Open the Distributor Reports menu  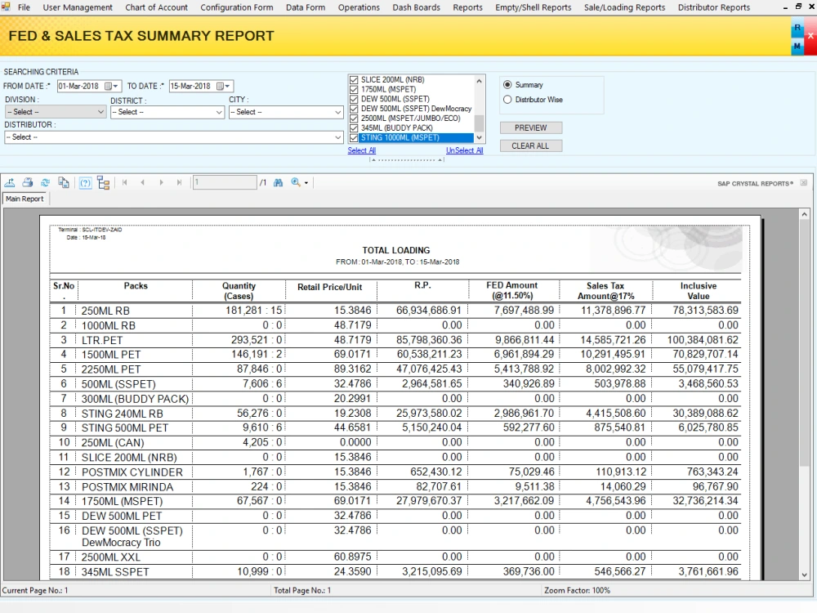tap(714, 7)
